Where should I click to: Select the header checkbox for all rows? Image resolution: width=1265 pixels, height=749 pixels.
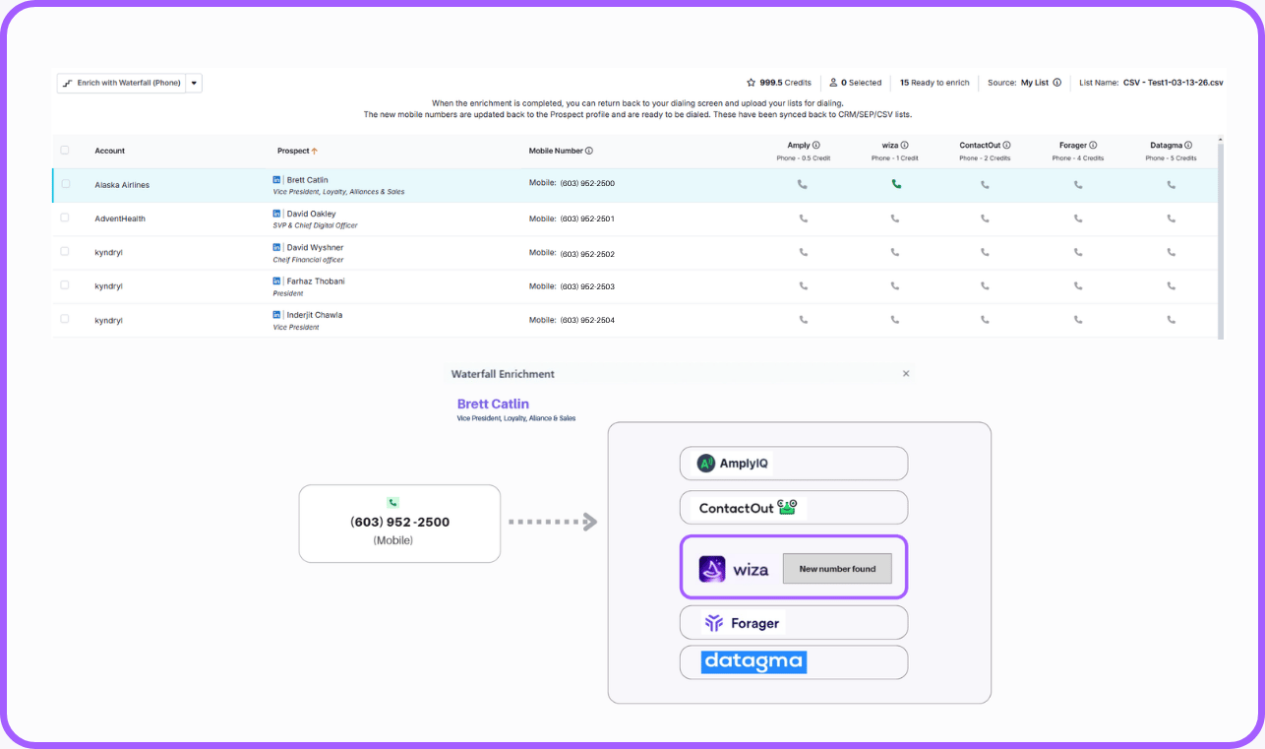coord(65,151)
